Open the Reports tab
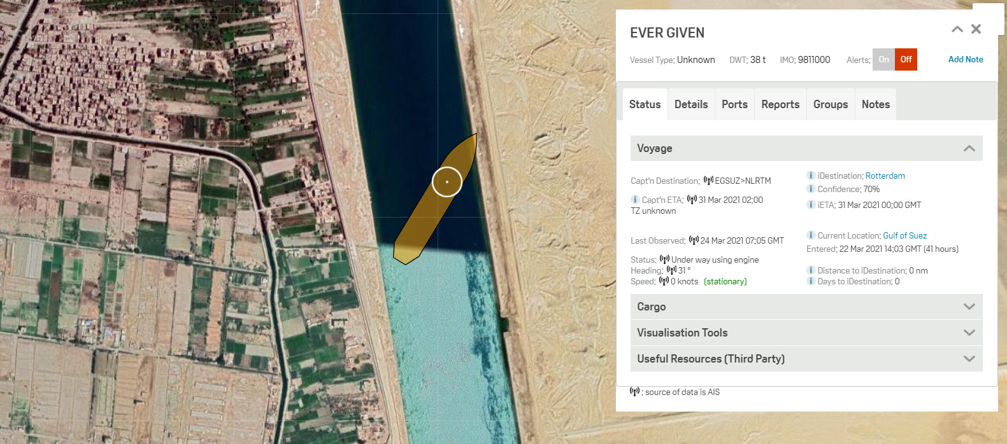The height and width of the screenshot is (444, 1007). tap(780, 104)
